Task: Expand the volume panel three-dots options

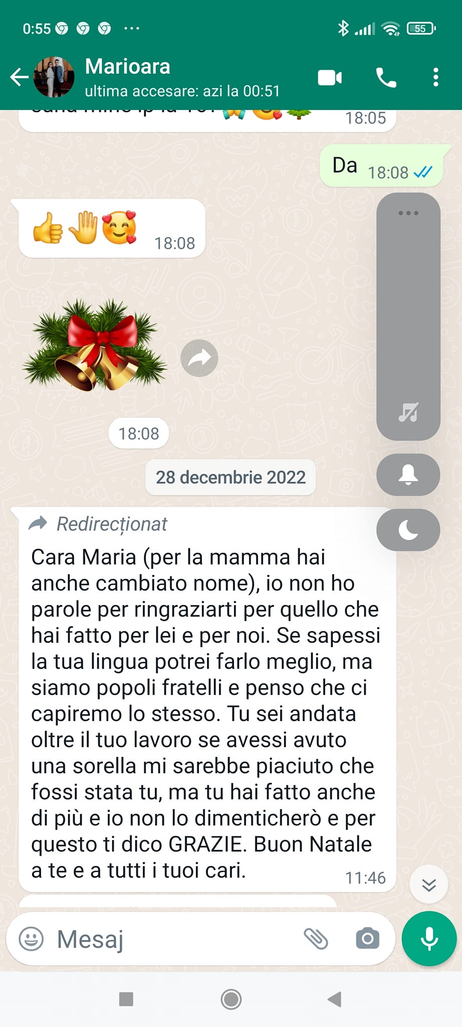Action: 408,213
